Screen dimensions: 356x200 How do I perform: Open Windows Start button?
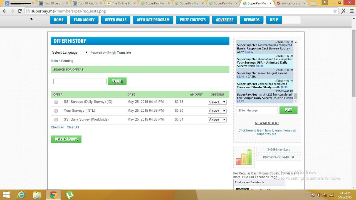(6, 195)
